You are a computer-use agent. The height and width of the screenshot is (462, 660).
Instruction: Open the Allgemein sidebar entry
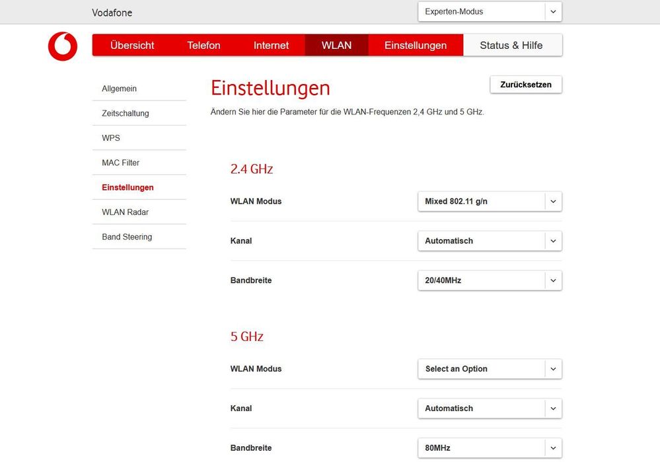118,88
